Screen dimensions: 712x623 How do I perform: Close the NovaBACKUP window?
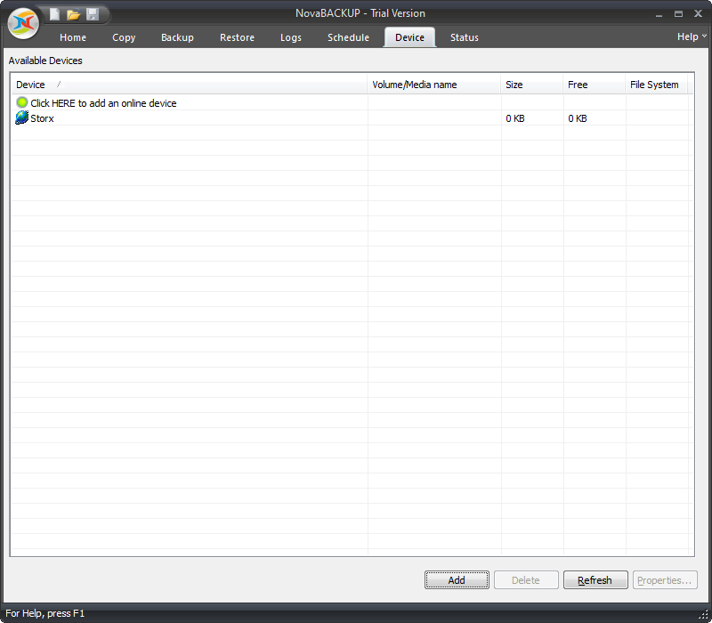(699, 13)
